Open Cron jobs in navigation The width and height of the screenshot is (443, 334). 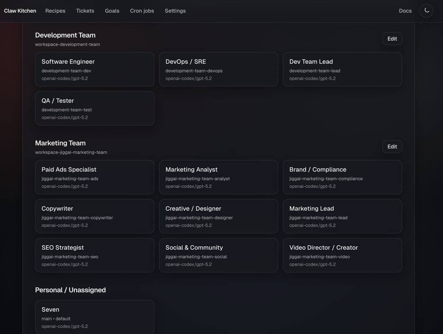click(x=142, y=11)
